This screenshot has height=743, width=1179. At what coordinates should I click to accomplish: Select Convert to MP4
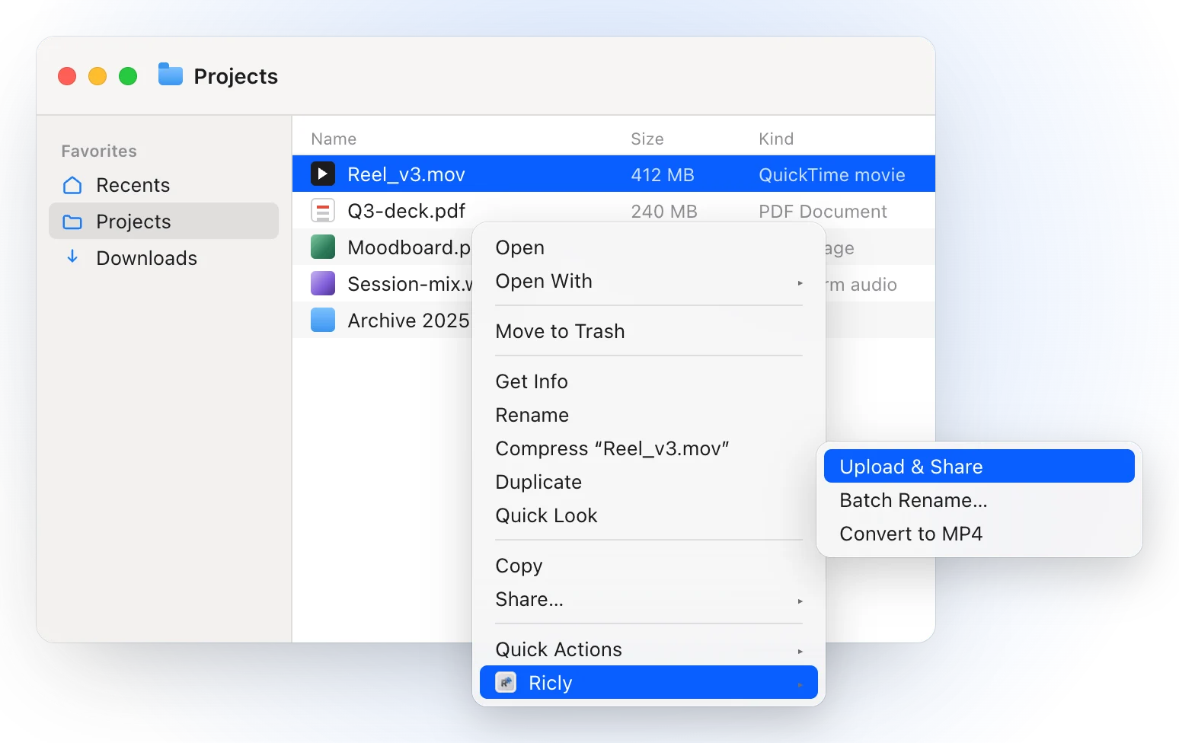tap(979, 534)
